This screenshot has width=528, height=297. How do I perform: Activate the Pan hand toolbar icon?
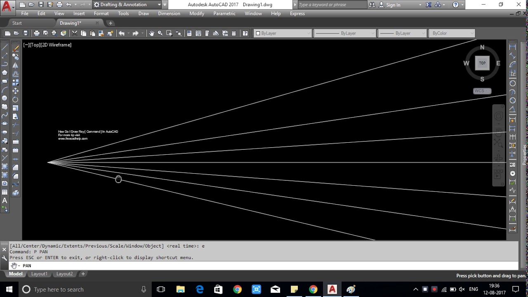point(152,33)
